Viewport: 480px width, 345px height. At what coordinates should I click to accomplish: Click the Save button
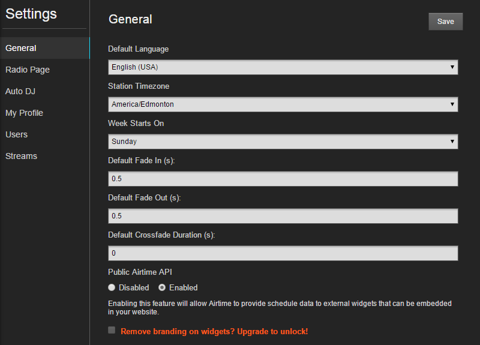(x=445, y=22)
